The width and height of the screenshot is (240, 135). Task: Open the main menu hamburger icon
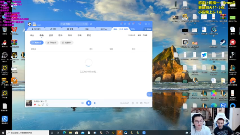coord(133,24)
